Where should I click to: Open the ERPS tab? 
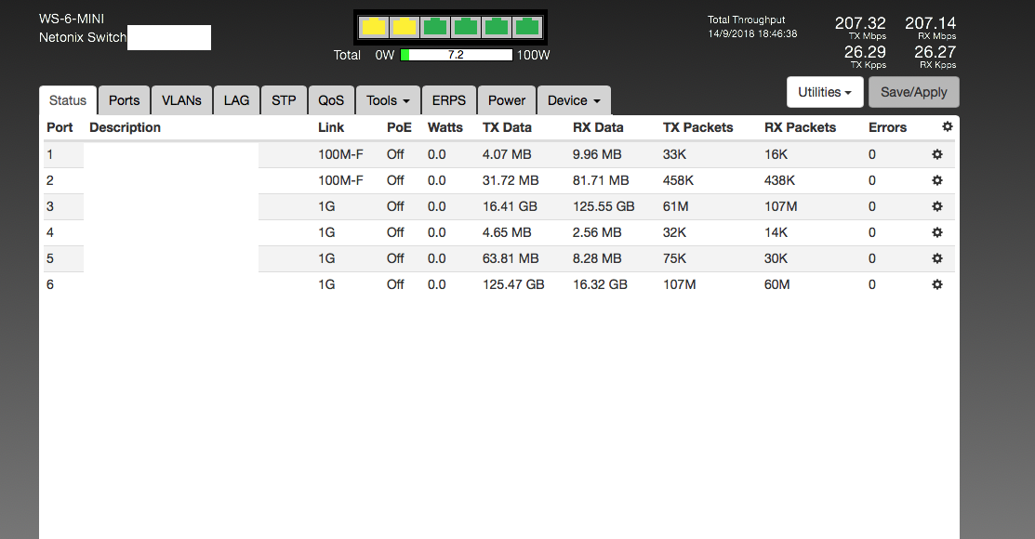click(449, 100)
